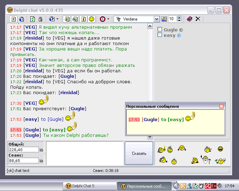Insert the smiley holding a key
The width and height of the screenshot is (239, 191).
195,161
